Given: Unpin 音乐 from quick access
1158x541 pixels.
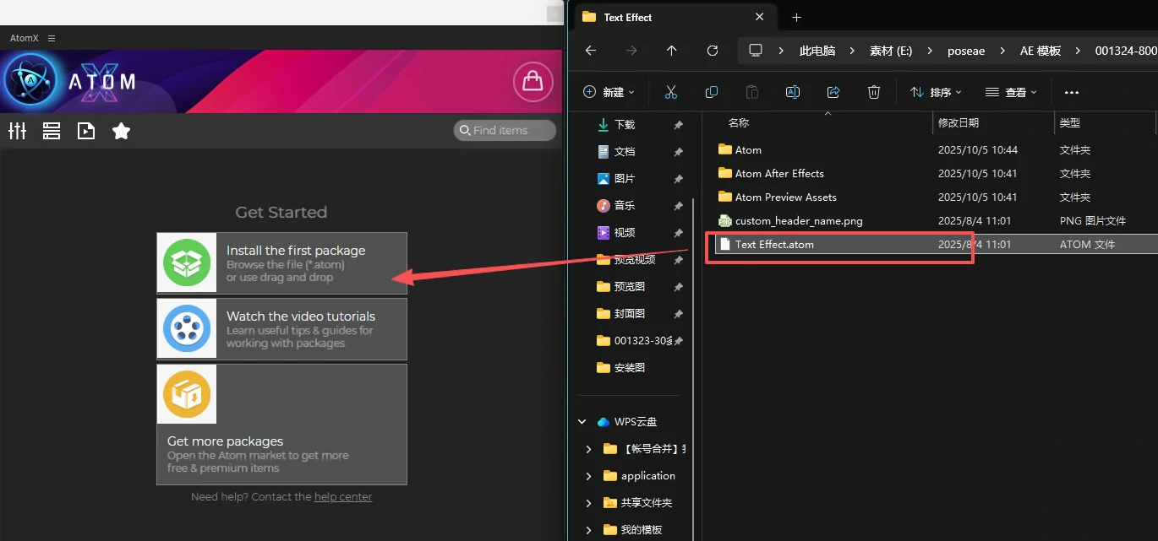Looking at the screenshot, I should click(x=678, y=206).
